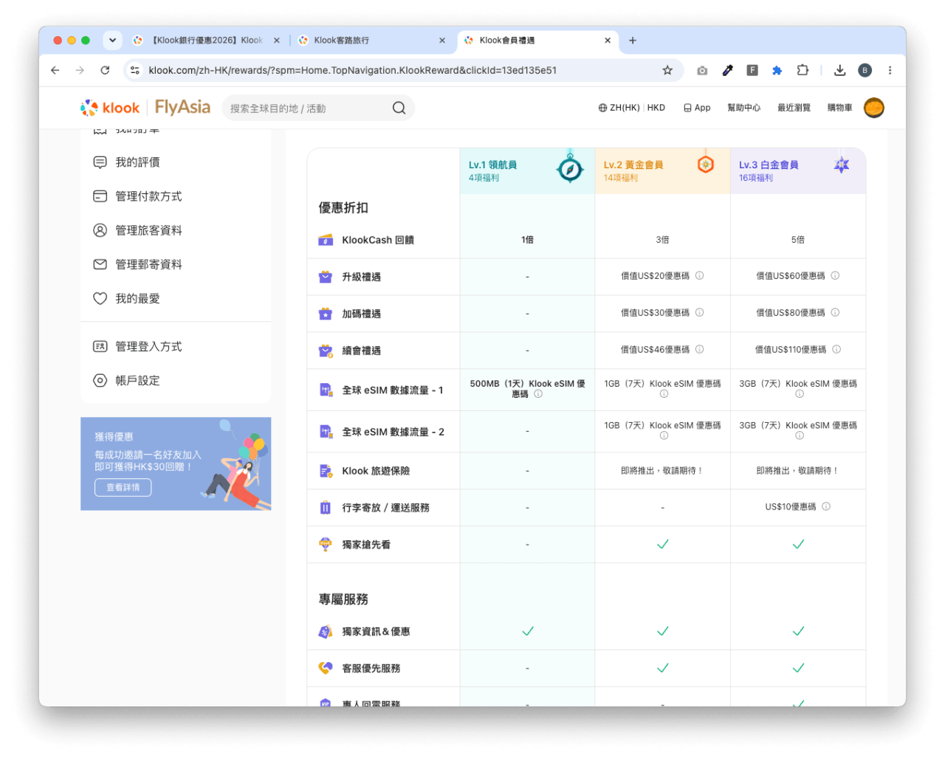Viewport: 945px width, 758px height.
Task: Click the 升級禮遇 row label
Action: pyautogui.click(x=362, y=277)
